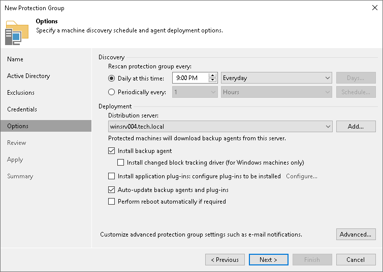The height and width of the screenshot is (272, 383).
Task: Toggle the Install backup agent checkbox
Action: coord(111,151)
